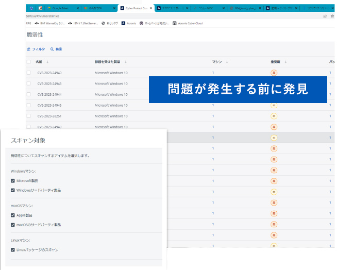This screenshot has height=270, width=337.
Task: Click severity badge in CVE-2023-24940 row
Action: (274, 73)
